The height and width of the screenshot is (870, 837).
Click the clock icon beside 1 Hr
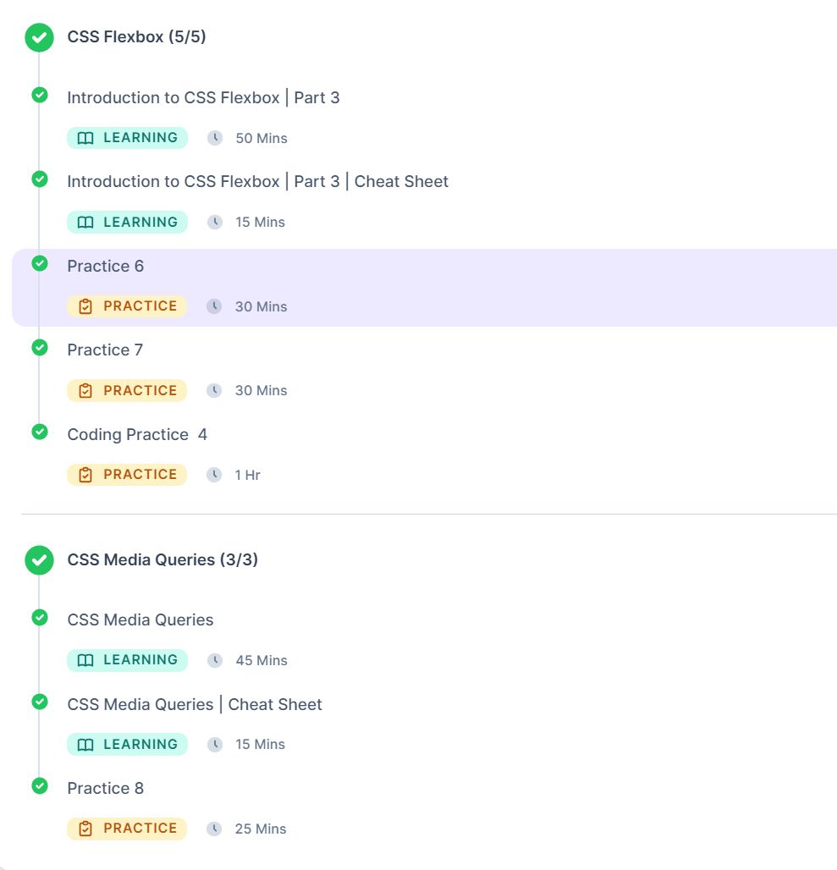coord(215,475)
